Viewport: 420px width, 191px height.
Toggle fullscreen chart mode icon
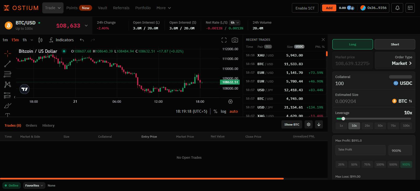(224, 40)
